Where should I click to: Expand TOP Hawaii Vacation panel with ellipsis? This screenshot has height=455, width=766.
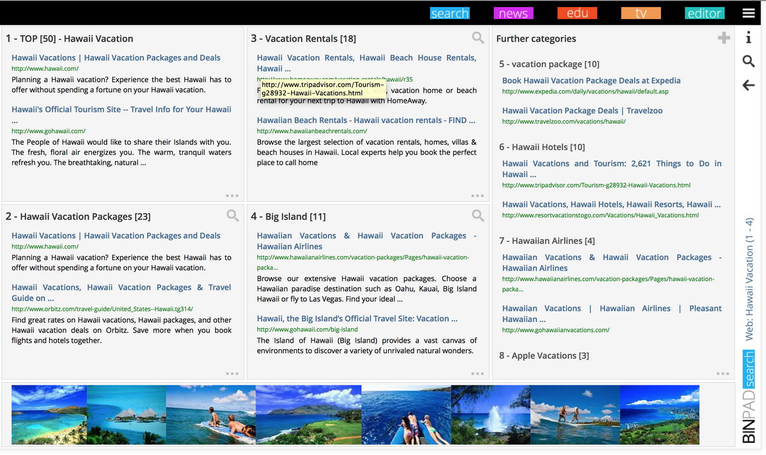232,195
